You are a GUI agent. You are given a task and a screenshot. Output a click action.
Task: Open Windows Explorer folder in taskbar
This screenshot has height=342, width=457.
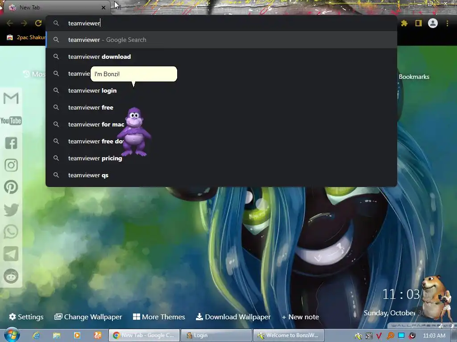[57, 335]
